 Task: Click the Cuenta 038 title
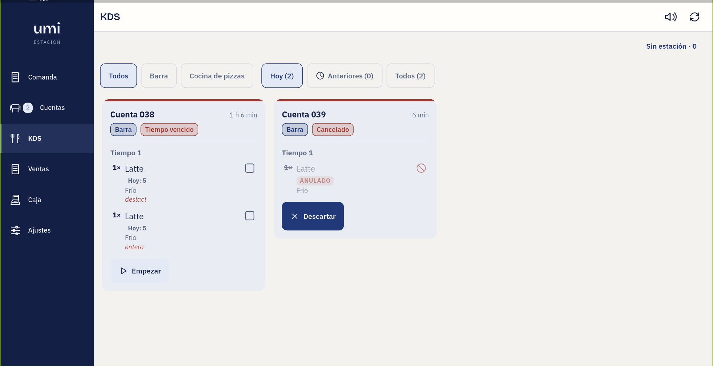pos(132,115)
